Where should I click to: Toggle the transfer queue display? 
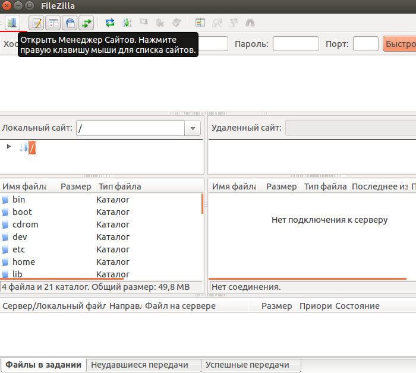pyautogui.click(x=87, y=23)
